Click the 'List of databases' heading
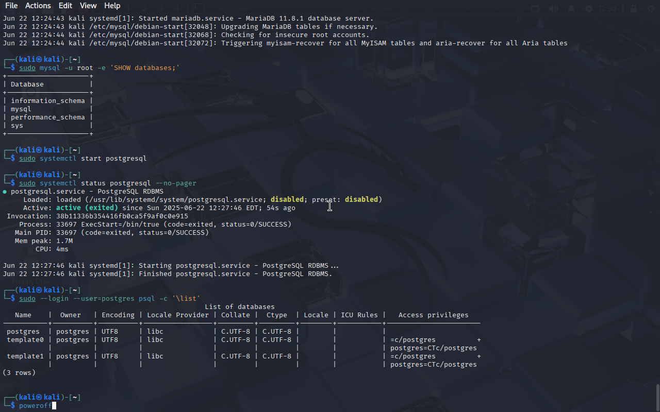The image size is (660, 412). pos(240,307)
